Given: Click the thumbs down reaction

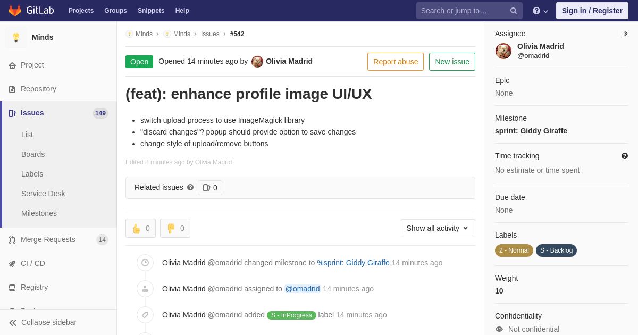Looking at the screenshot, I should [175, 228].
